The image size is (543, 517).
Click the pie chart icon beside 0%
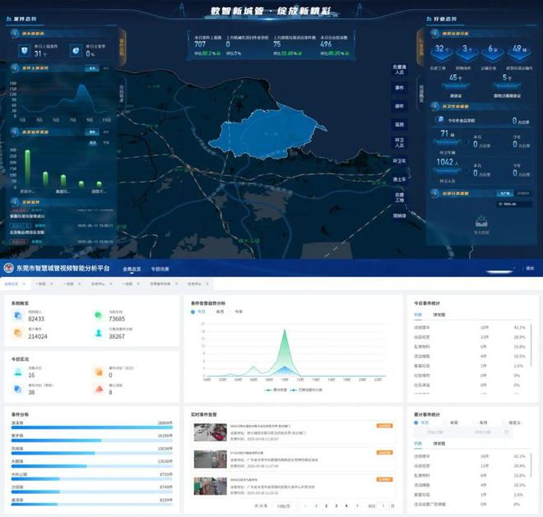click(x=75, y=51)
